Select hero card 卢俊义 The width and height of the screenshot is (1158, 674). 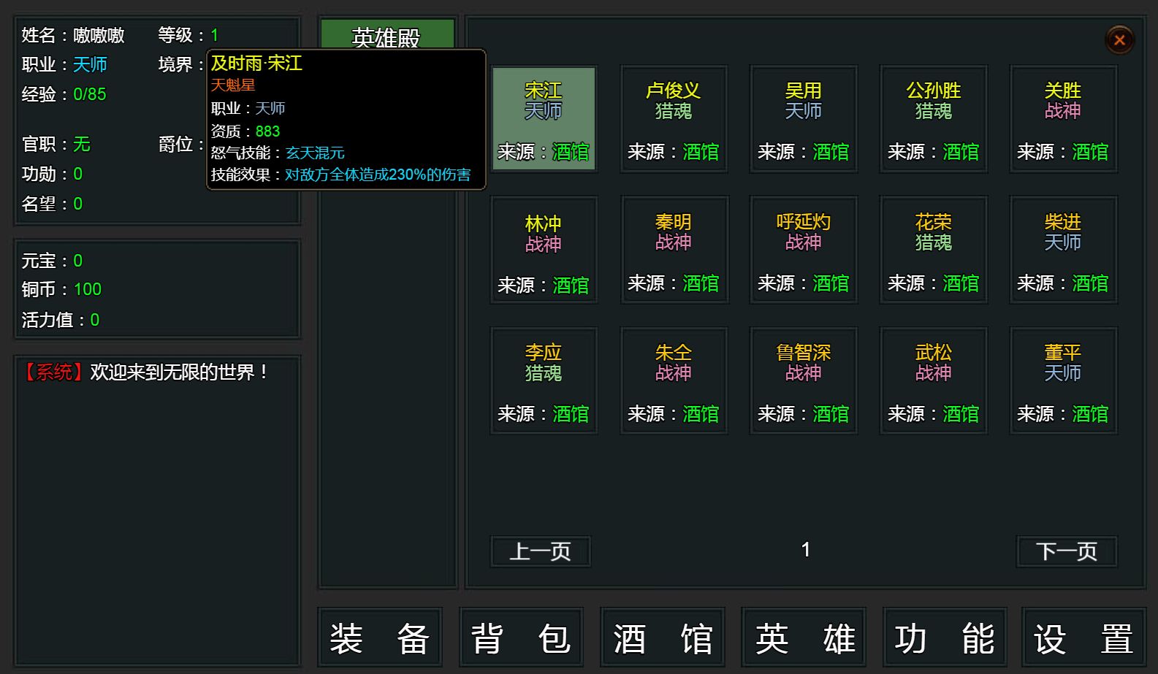coord(674,119)
